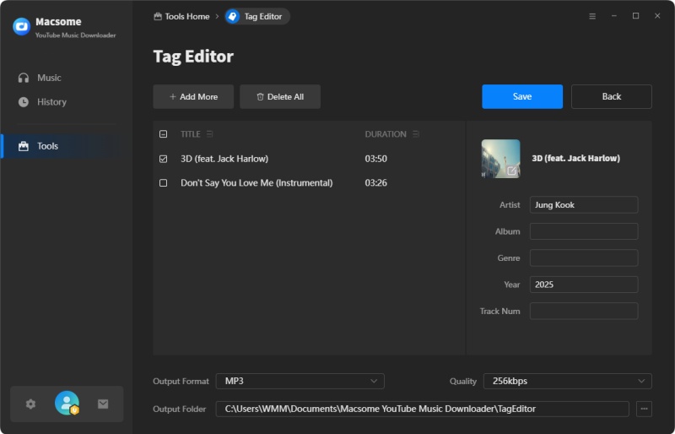Click the Delete All button
675x434 pixels.
coord(280,96)
